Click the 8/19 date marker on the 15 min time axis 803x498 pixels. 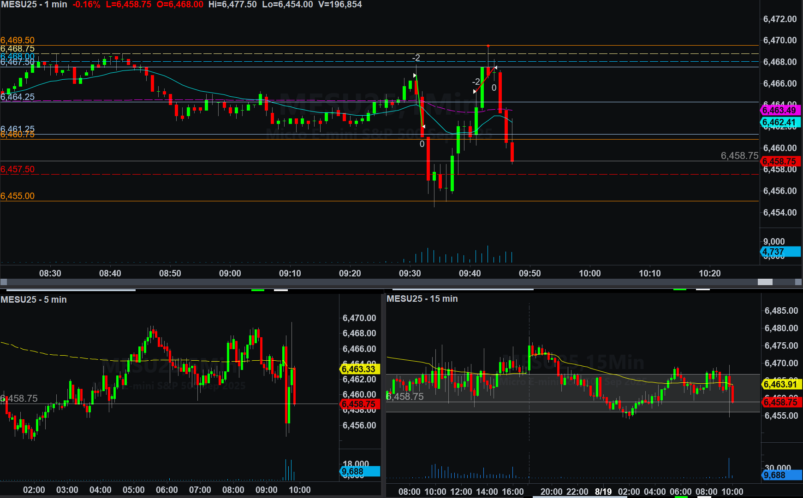603,492
